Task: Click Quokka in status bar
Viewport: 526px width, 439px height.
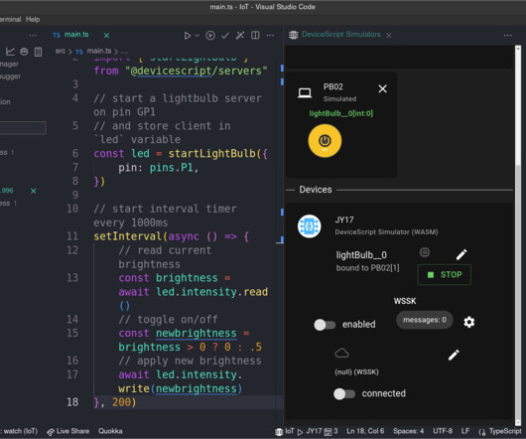Action: (110, 431)
